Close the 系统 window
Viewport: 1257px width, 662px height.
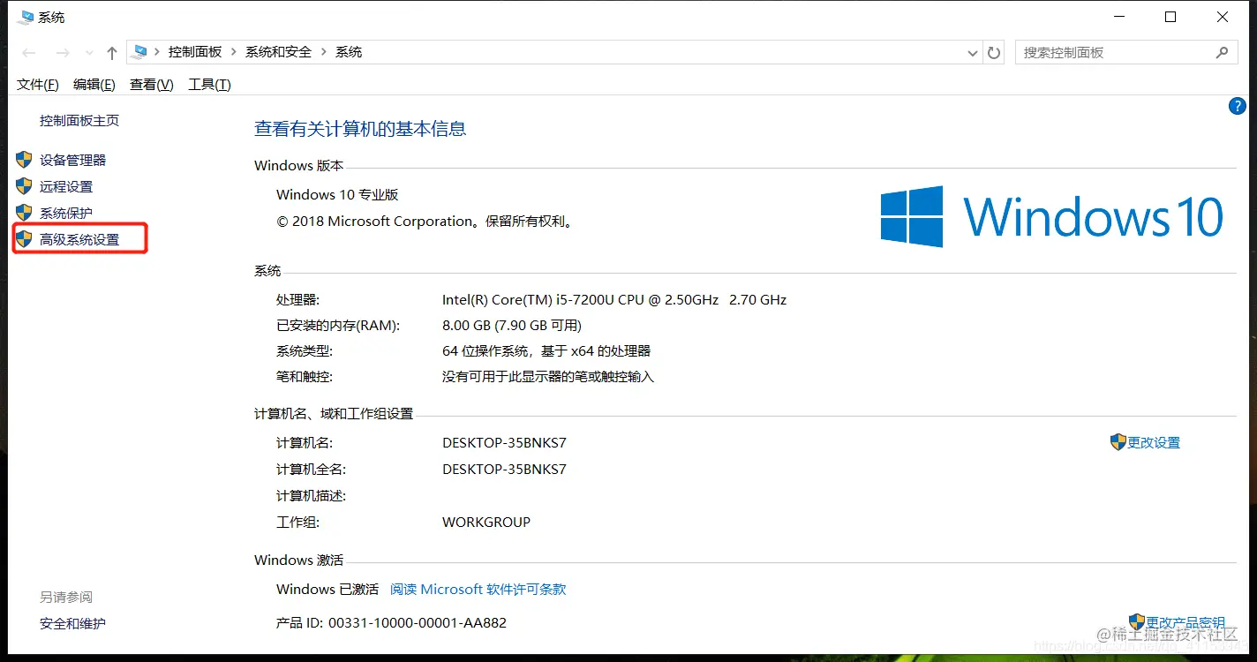click(x=1223, y=17)
